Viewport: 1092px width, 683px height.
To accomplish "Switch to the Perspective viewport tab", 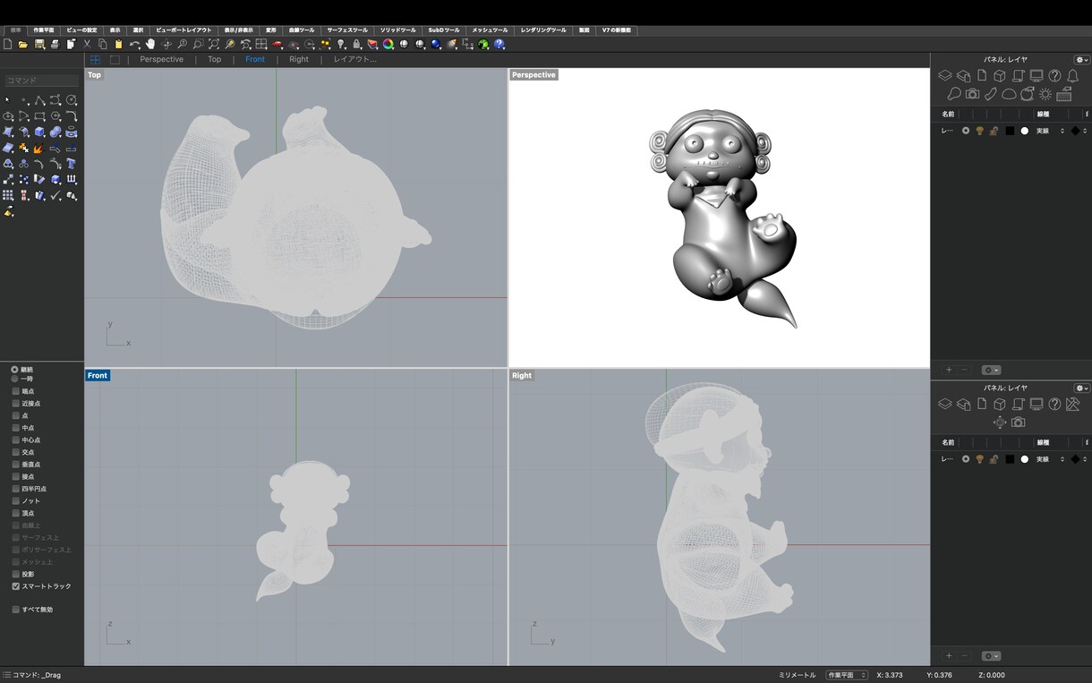I will (161, 59).
